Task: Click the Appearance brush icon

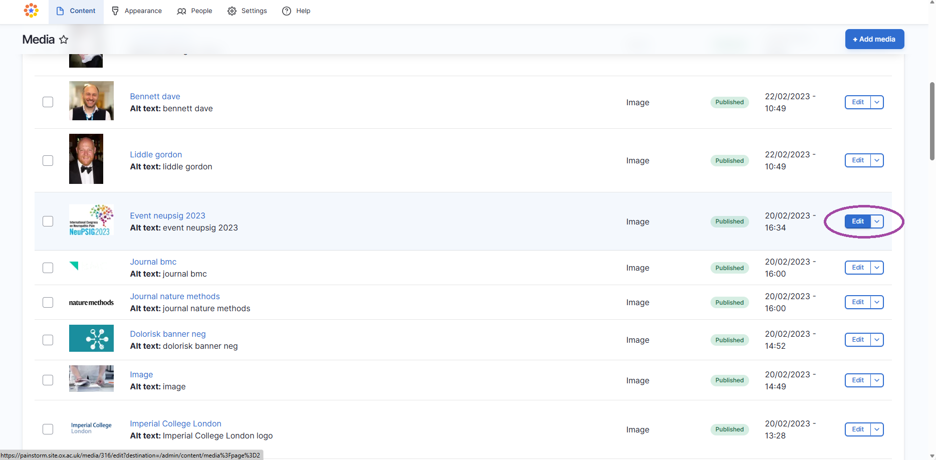Action: 115,11
